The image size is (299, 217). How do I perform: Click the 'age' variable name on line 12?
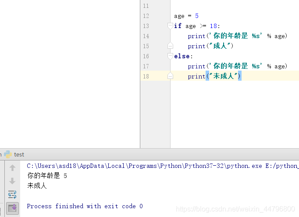179,16
